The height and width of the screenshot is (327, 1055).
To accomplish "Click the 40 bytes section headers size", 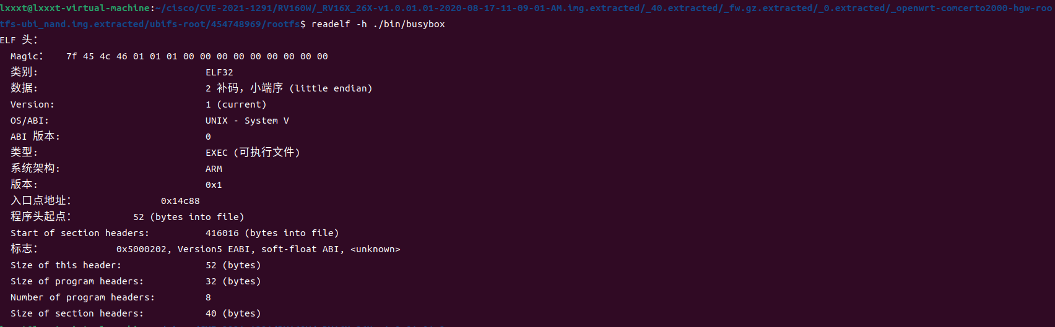I will 233,313.
